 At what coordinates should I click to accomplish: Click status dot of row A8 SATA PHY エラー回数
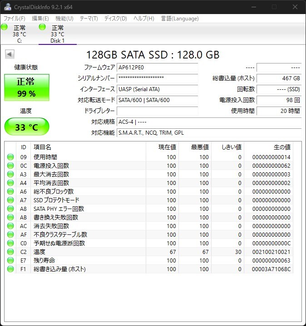(10, 209)
